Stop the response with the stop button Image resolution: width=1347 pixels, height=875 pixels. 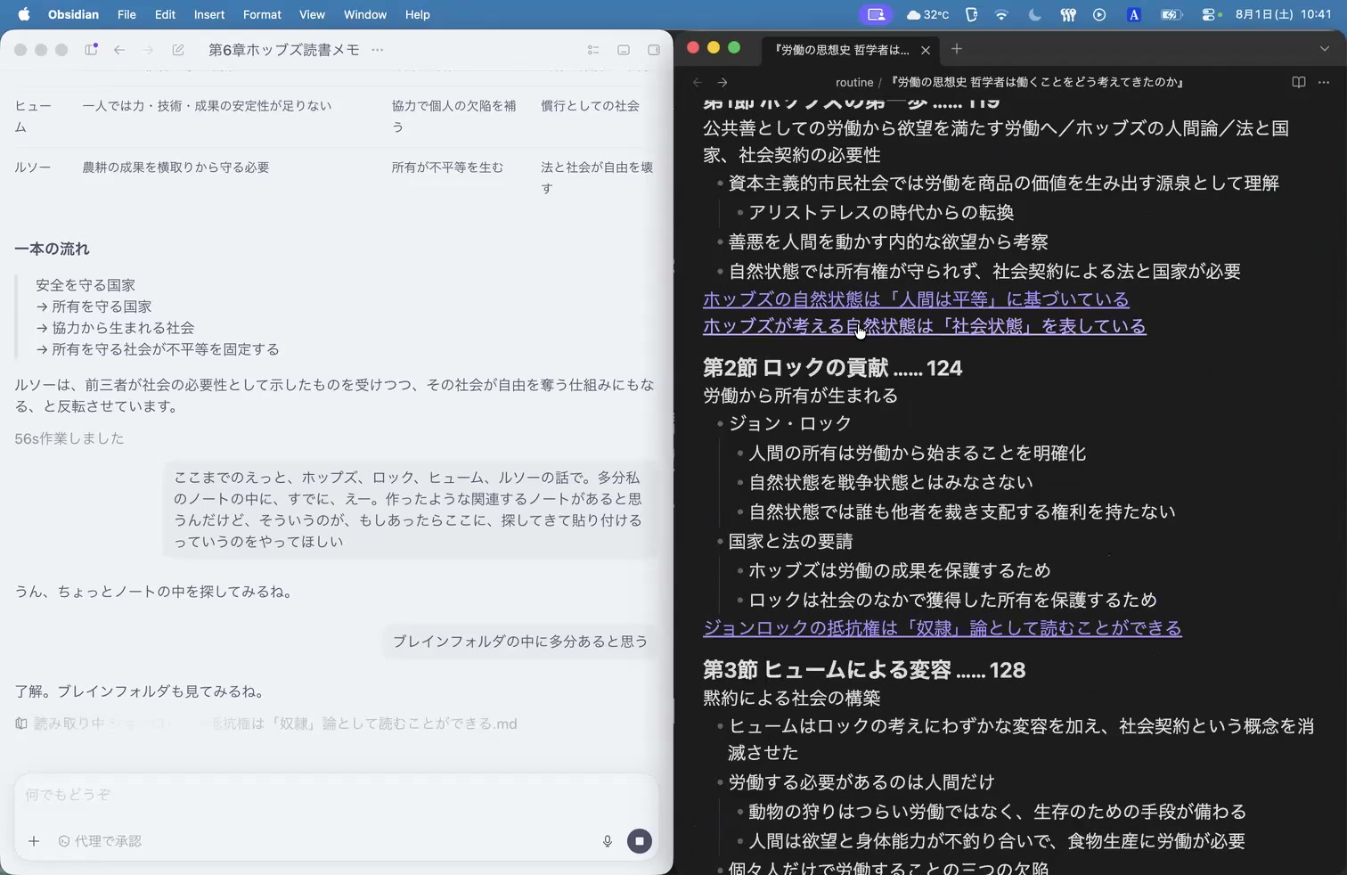point(640,841)
